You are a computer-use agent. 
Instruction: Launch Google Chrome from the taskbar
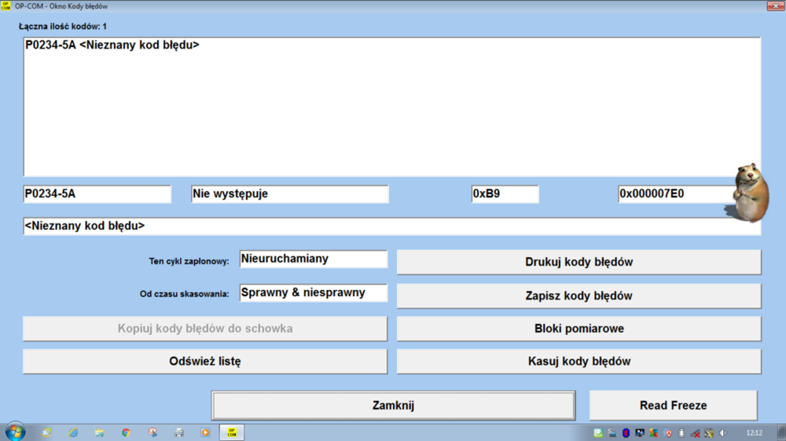[126, 432]
